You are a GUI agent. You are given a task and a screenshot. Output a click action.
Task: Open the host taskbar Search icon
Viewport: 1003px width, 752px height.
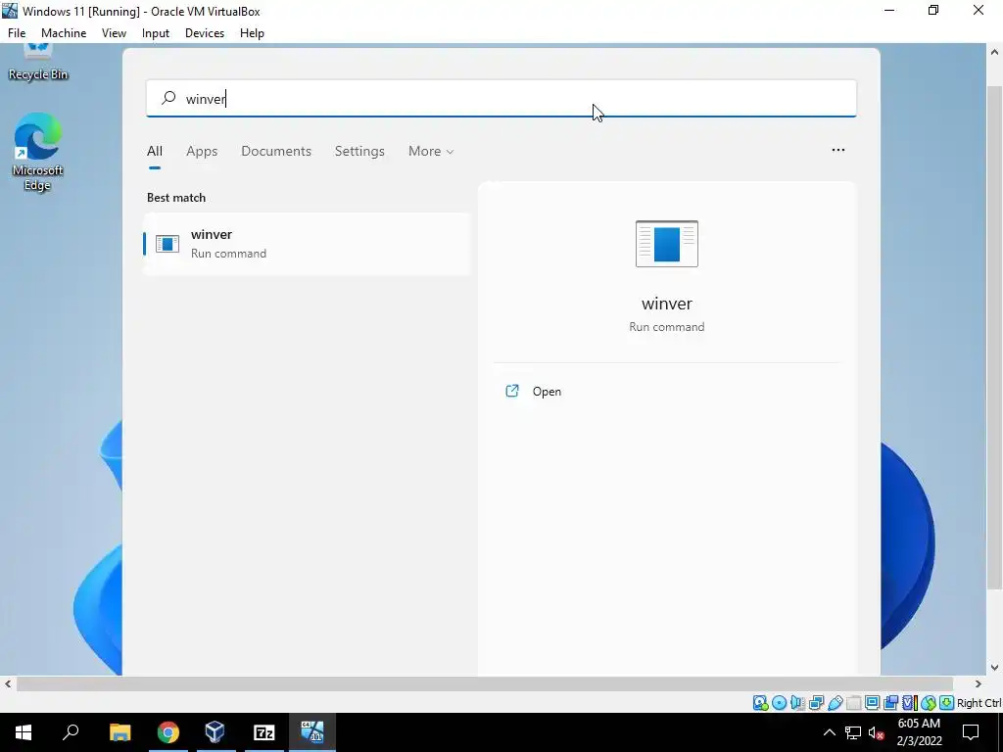[x=71, y=732]
